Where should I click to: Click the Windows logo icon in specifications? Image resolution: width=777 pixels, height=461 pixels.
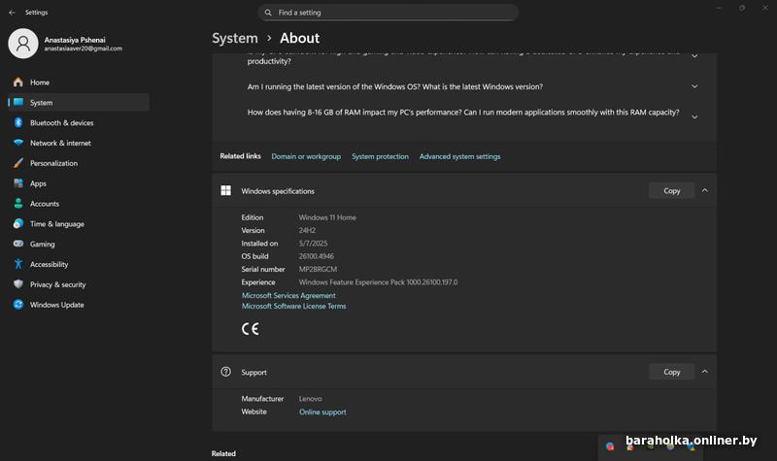[225, 190]
